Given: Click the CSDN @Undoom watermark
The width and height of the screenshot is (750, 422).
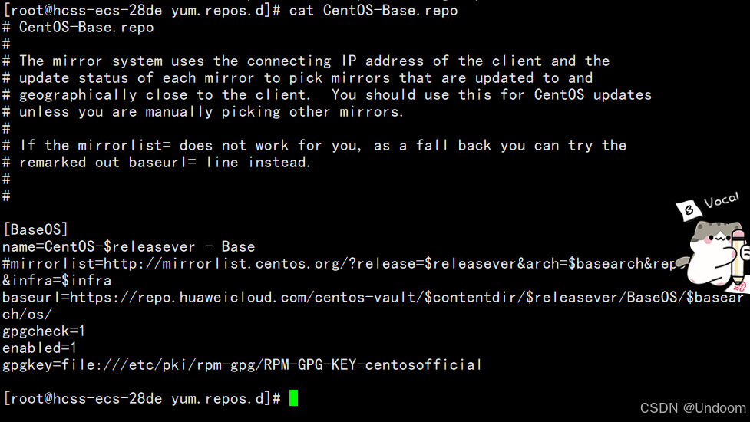Looking at the screenshot, I should [692, 407].
